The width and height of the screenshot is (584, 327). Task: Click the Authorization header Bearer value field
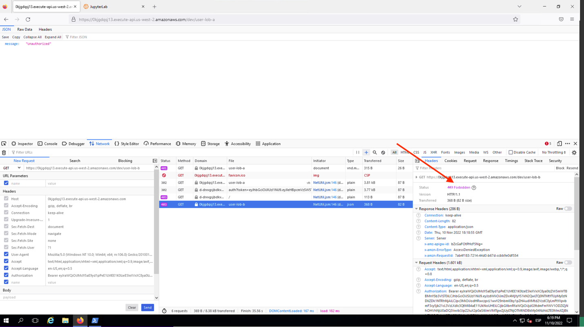pos(100,275)
